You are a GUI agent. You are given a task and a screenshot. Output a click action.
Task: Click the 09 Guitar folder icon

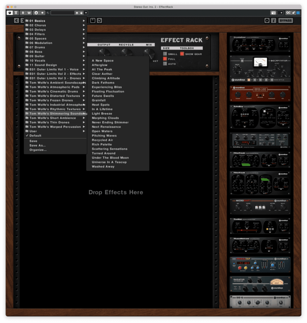27,56
